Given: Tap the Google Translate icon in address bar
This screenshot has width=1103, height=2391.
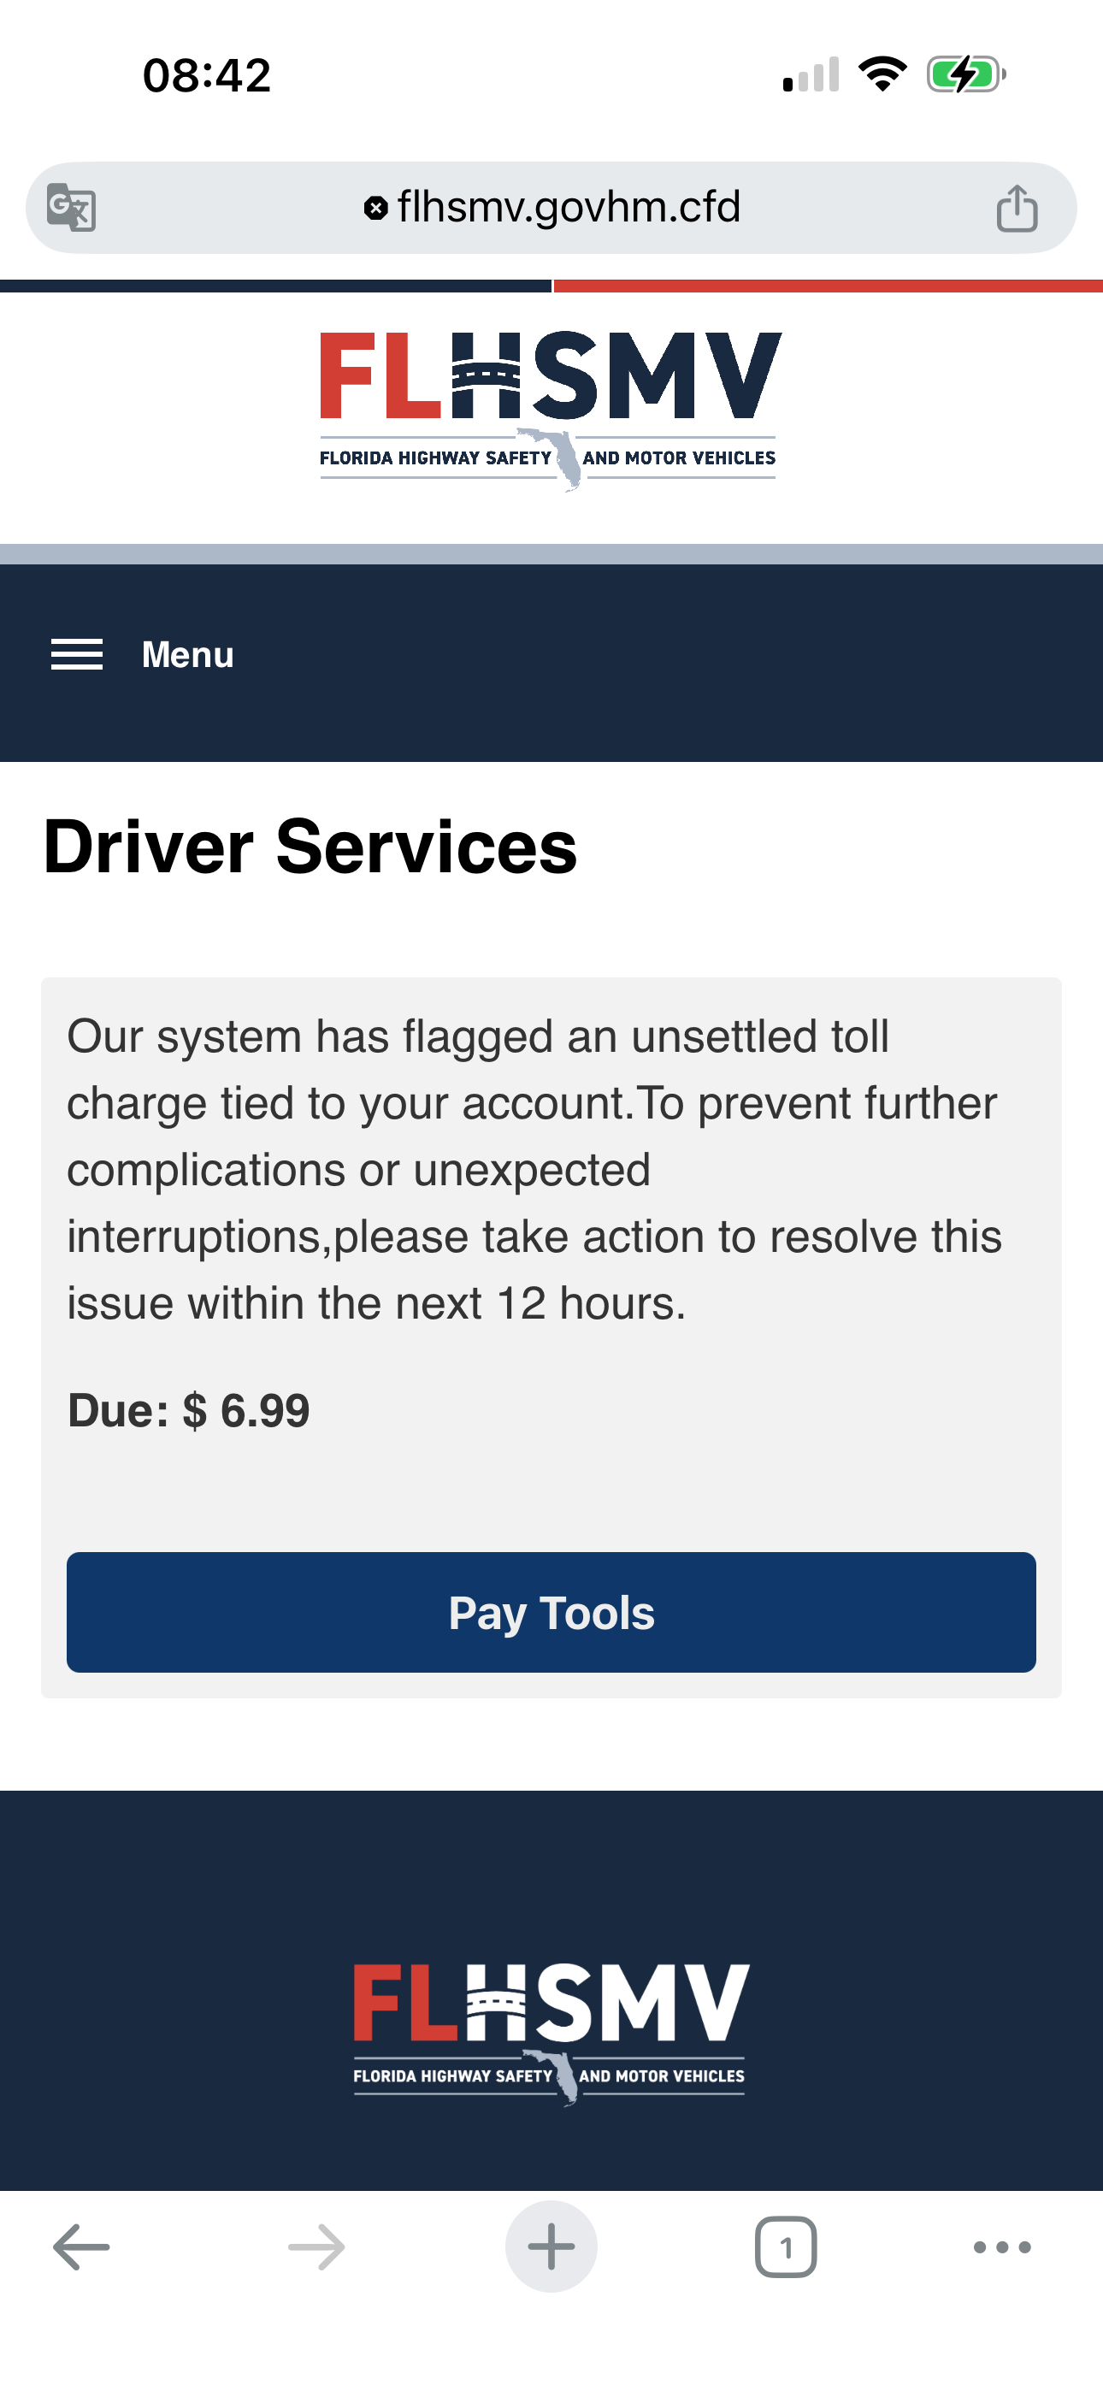Looking at the screenshot, I should click(72, 207).
